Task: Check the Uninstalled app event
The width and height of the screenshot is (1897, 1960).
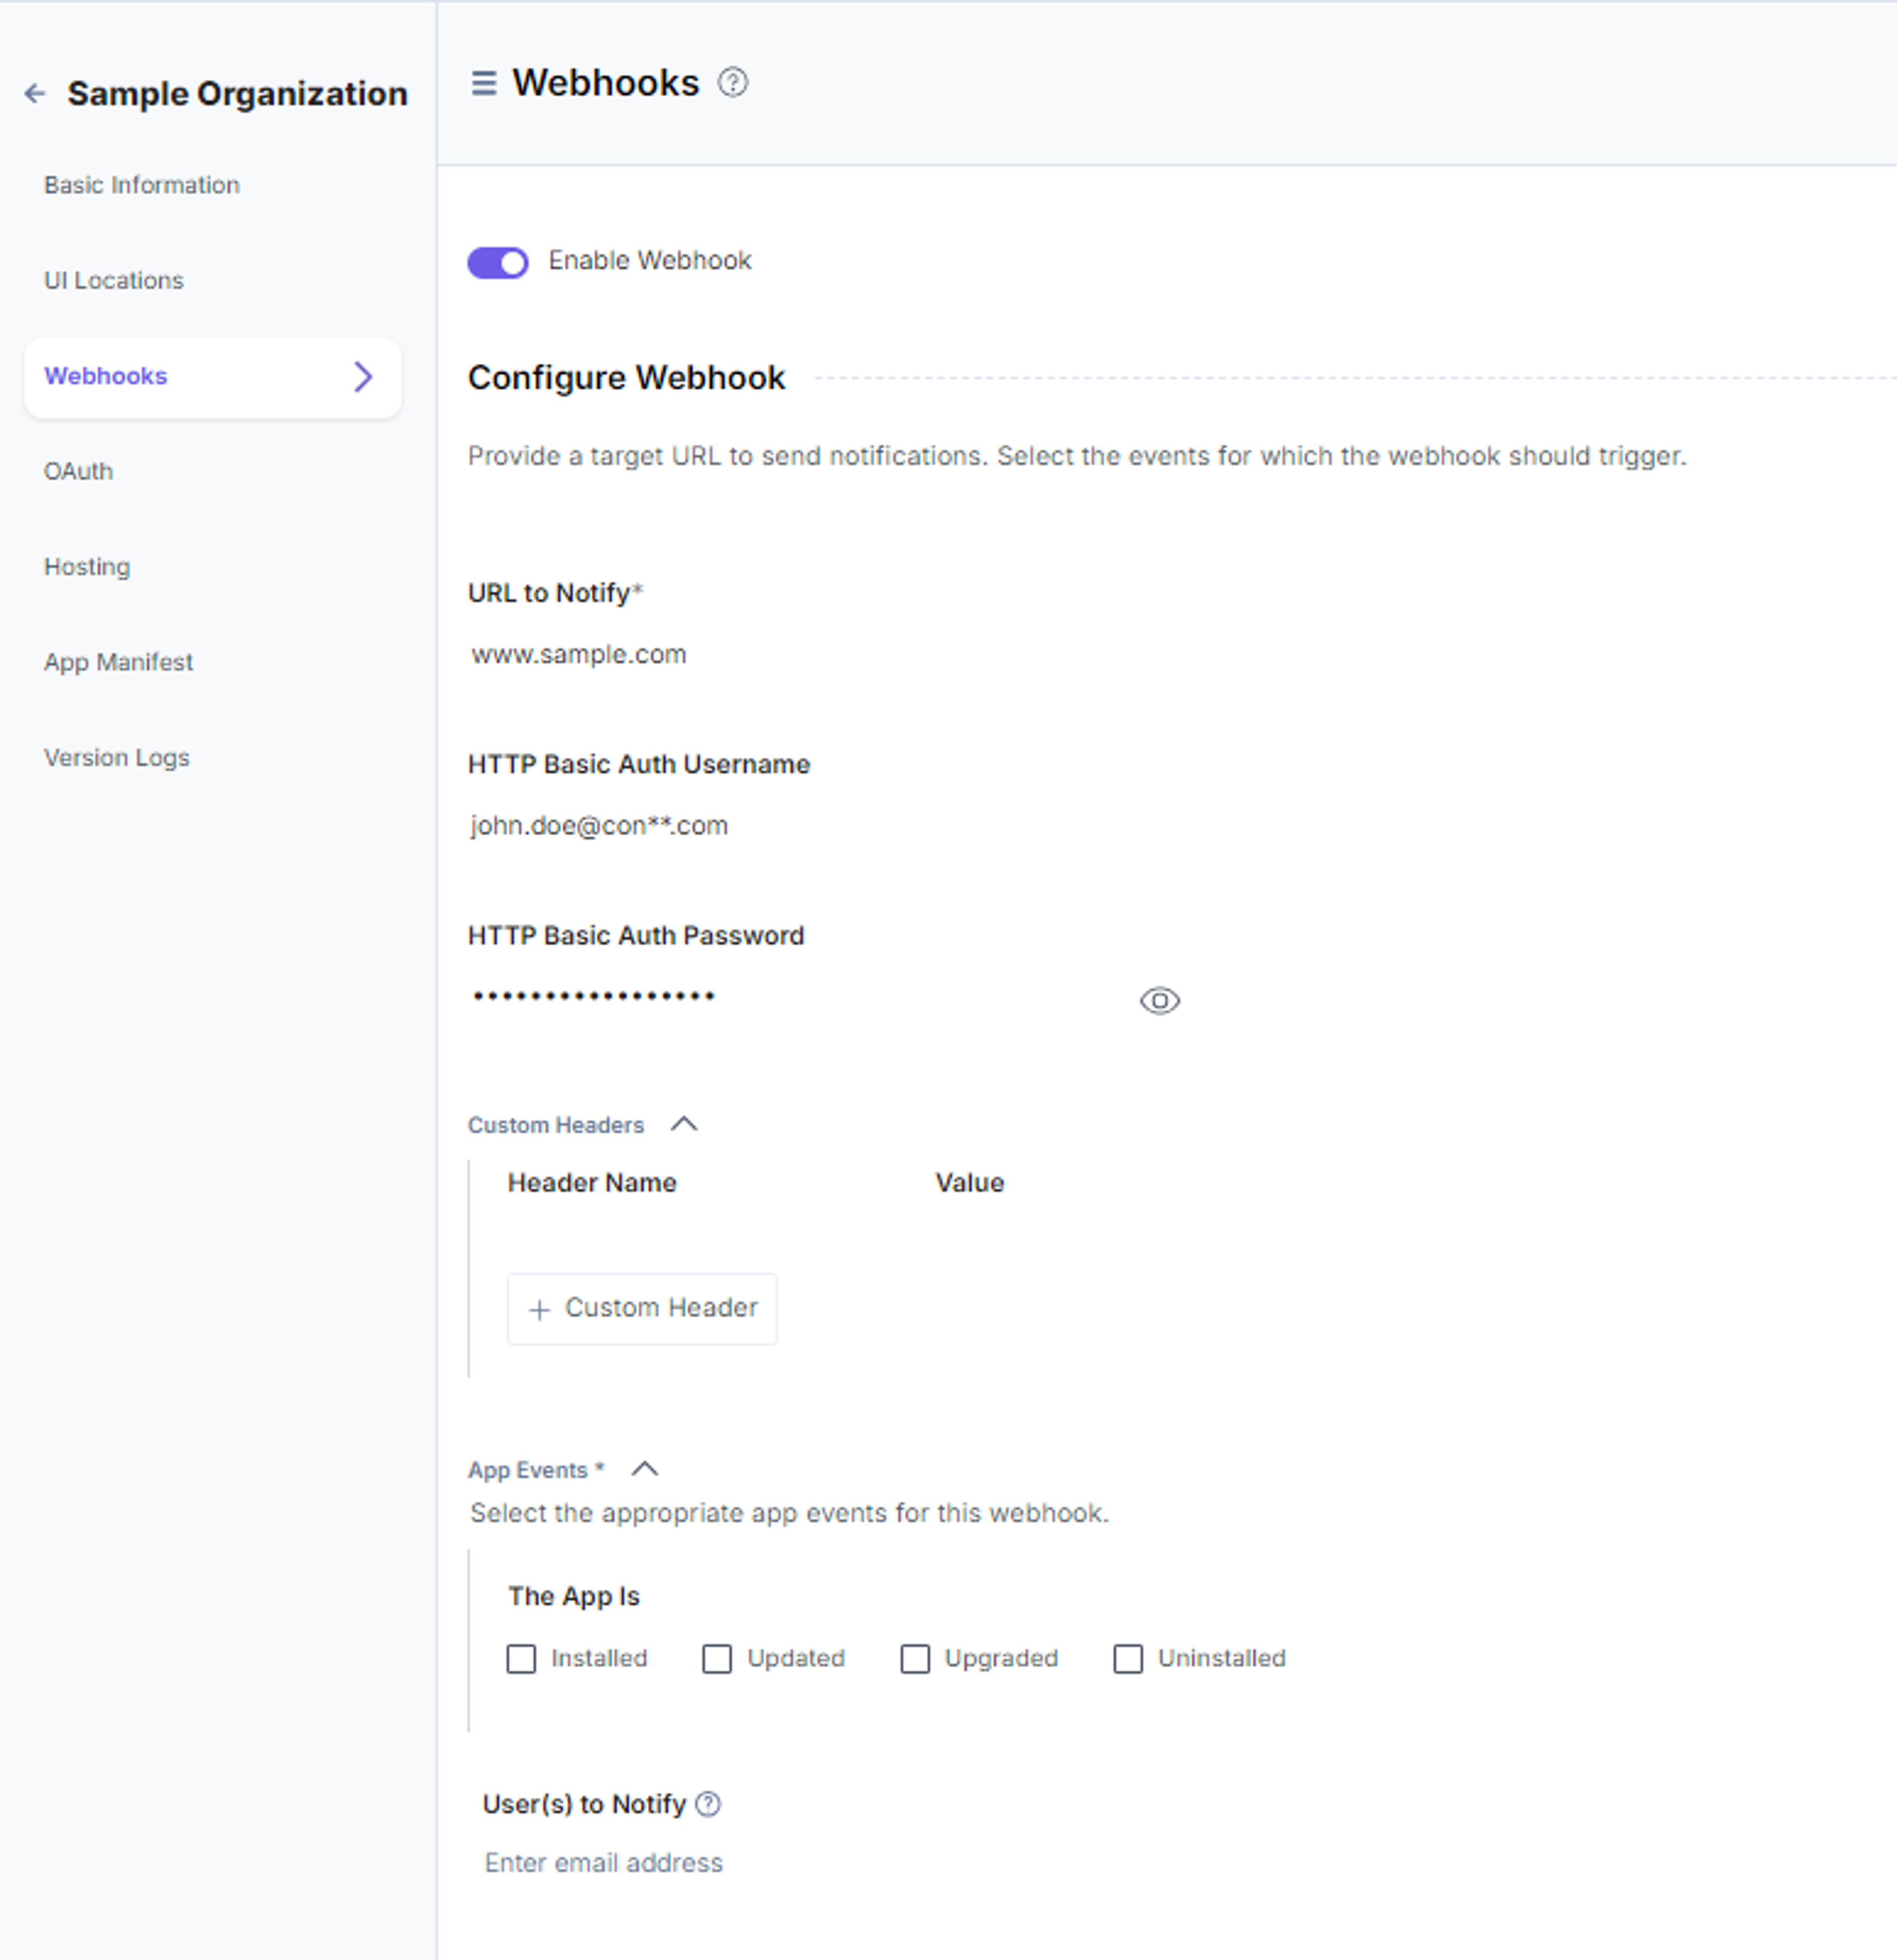Action: (x=1128, y=1659)
